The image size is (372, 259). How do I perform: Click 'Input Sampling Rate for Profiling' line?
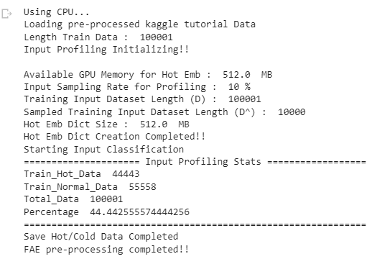(137, 87)
